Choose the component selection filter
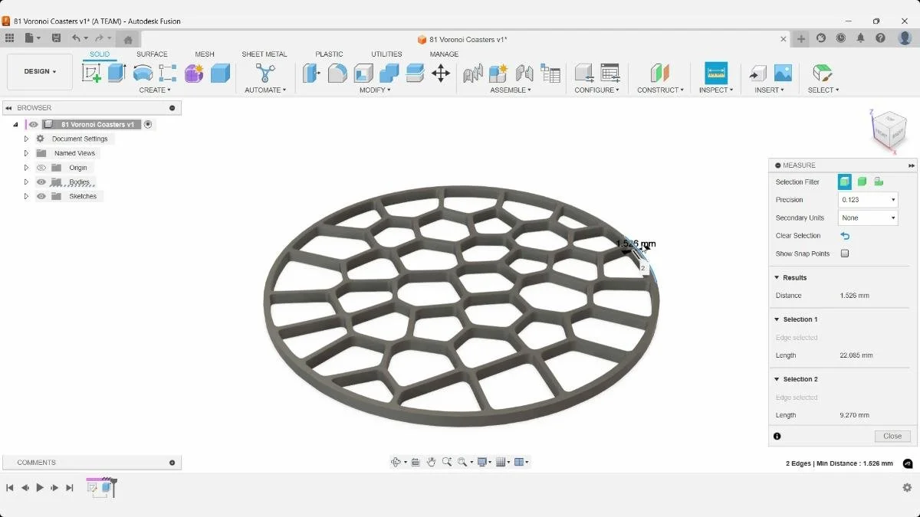The image size is (920, 517). click(x=879, y=182)
